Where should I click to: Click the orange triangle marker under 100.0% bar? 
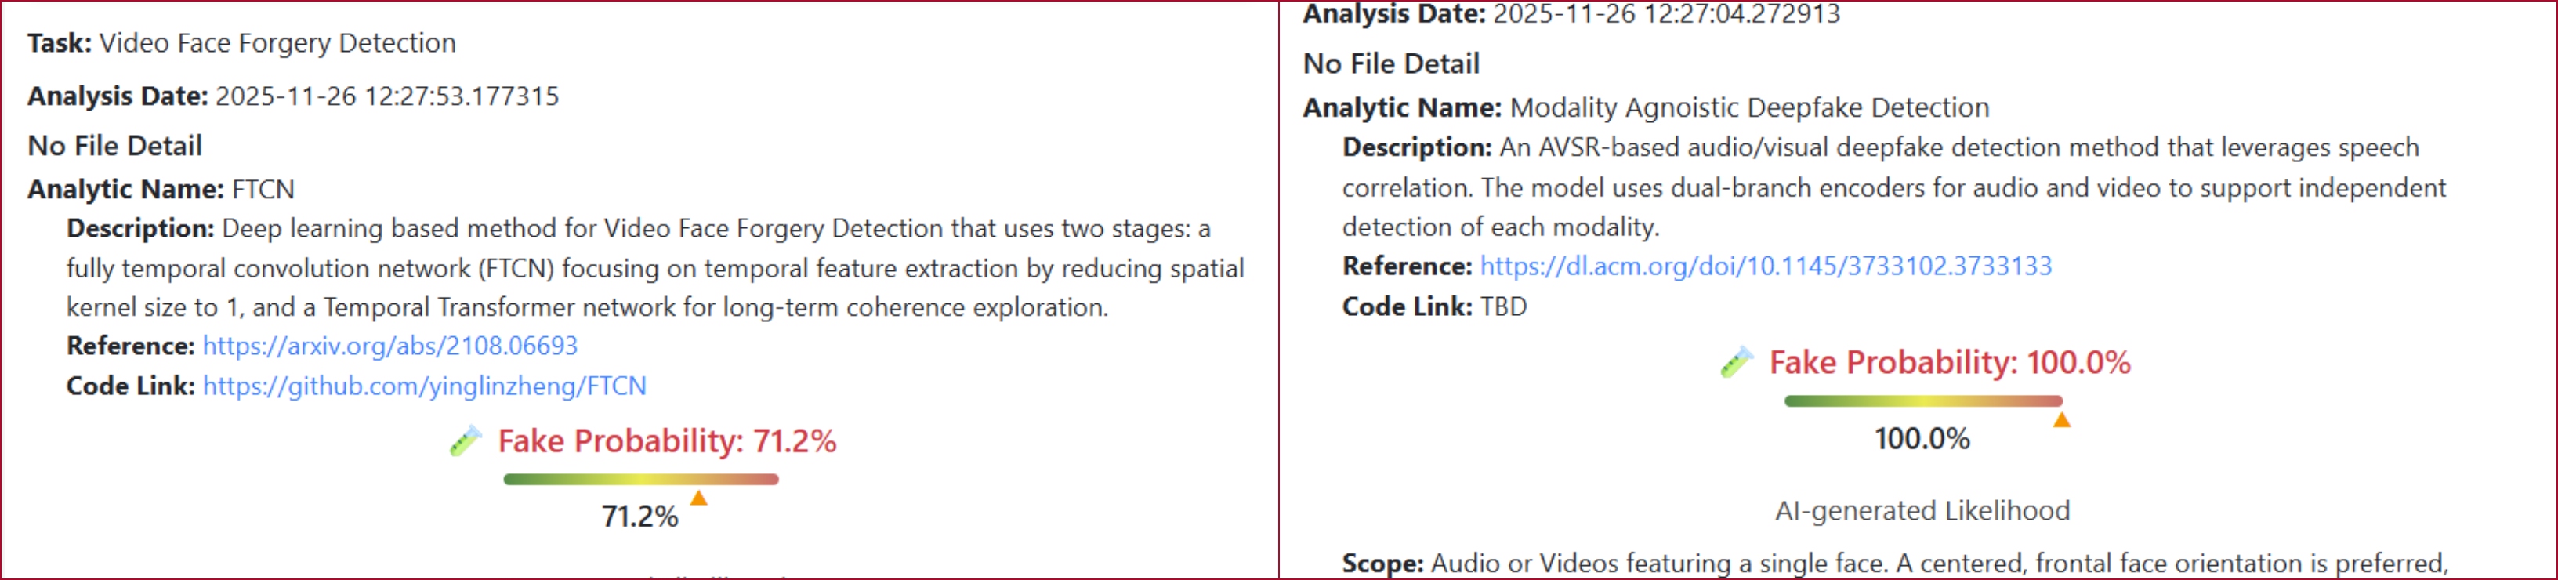click(x=2061, y=420)
